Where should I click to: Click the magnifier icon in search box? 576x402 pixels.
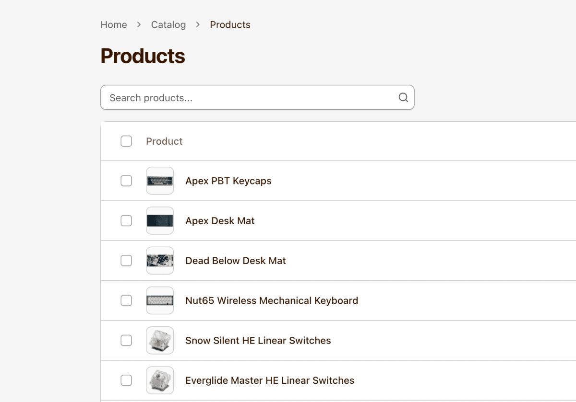coord(403,98)
